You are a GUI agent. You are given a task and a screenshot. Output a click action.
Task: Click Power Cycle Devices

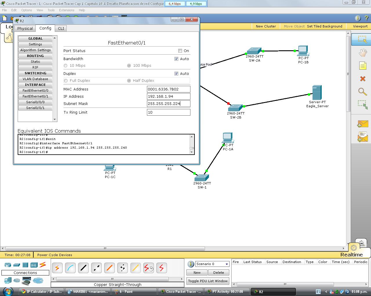(55, 255)
